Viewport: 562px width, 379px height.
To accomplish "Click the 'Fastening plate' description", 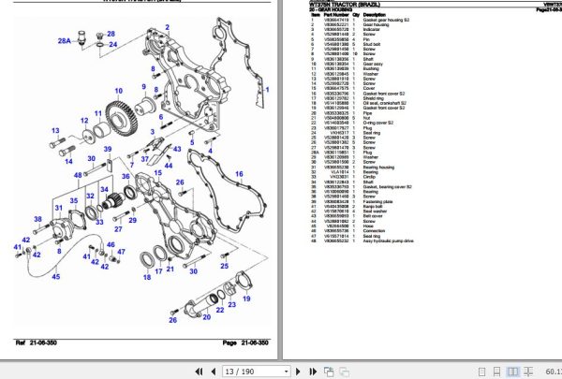I will pos(377,202).
